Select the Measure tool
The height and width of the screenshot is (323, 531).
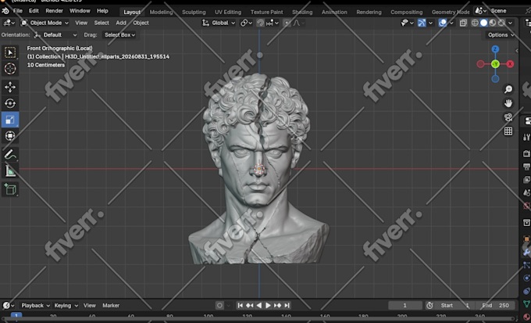(x=10, y=171)
